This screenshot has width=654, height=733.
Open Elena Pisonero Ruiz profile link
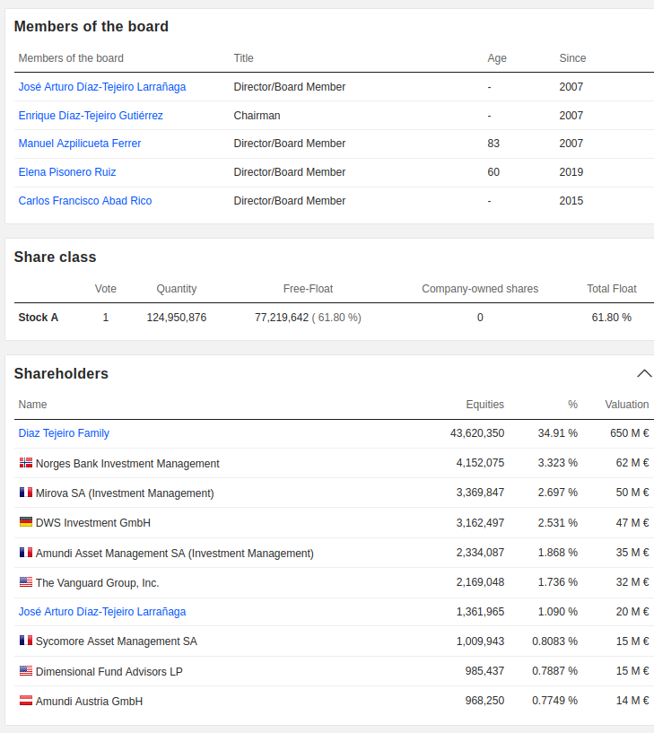tap(67, 172)
